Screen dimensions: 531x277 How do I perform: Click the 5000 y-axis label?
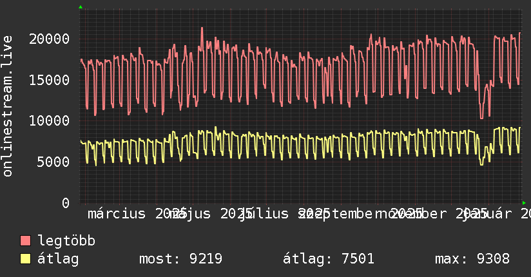click(x=53, y=162)
